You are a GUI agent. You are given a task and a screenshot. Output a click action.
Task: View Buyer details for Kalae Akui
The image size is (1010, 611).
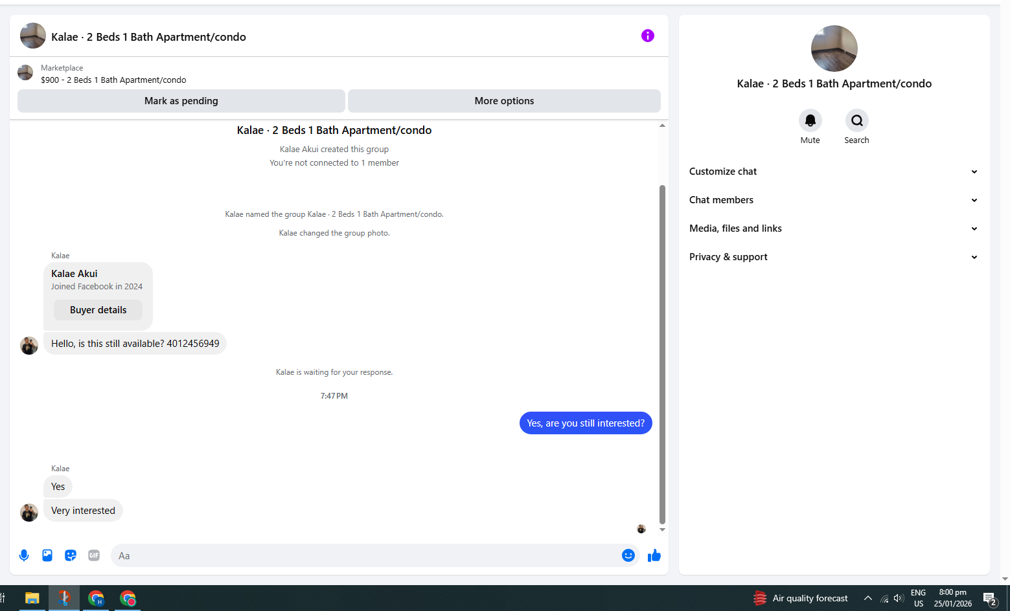98,310
